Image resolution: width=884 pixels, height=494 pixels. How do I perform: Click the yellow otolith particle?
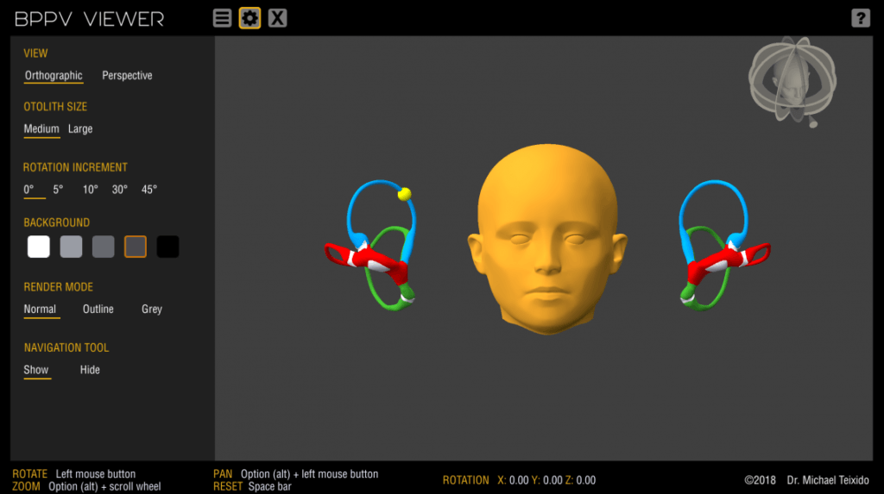[x=403, y=194]
